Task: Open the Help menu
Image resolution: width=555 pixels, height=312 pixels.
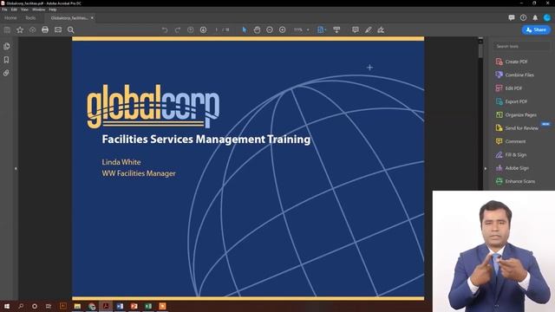Action: pyautogui.click(x=53, y=10)
